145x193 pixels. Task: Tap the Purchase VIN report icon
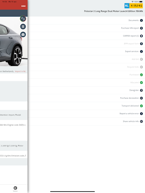[141, 28]
